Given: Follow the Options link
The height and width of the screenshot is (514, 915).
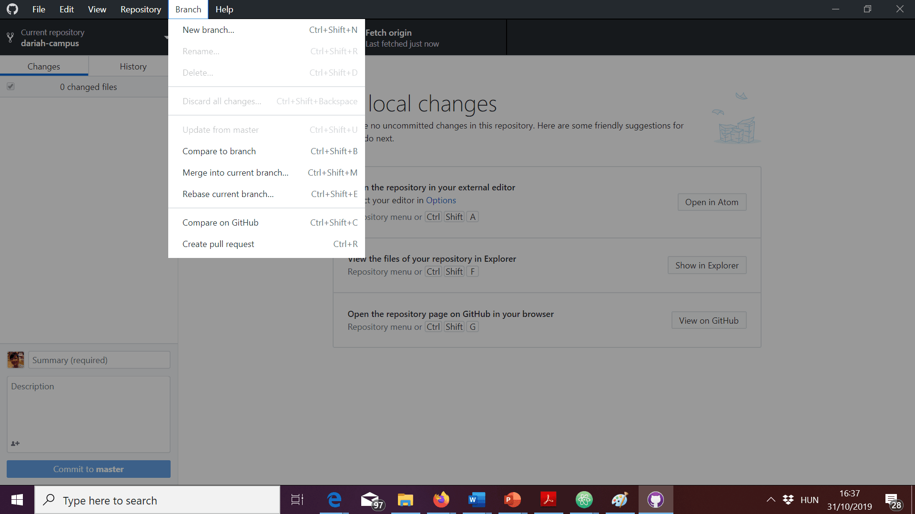Looking at the screenshot, I should click(441, 200).
